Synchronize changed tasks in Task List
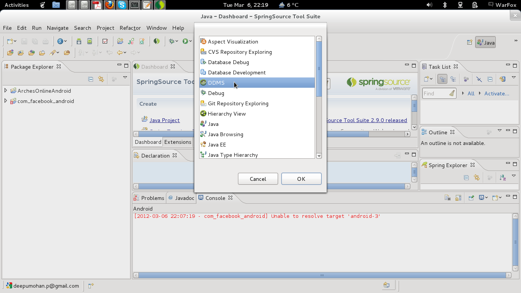 (502, 79)
